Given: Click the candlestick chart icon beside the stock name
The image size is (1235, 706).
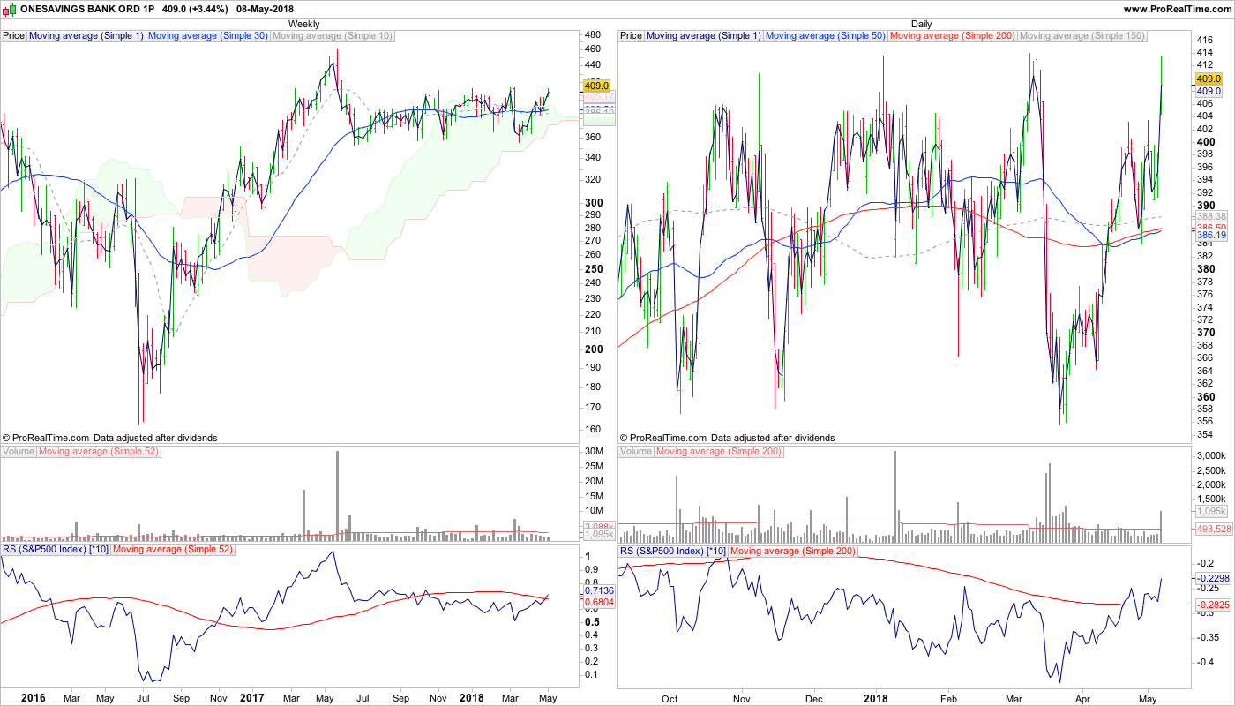Looking at the screenshot, I should click(10, 9).
